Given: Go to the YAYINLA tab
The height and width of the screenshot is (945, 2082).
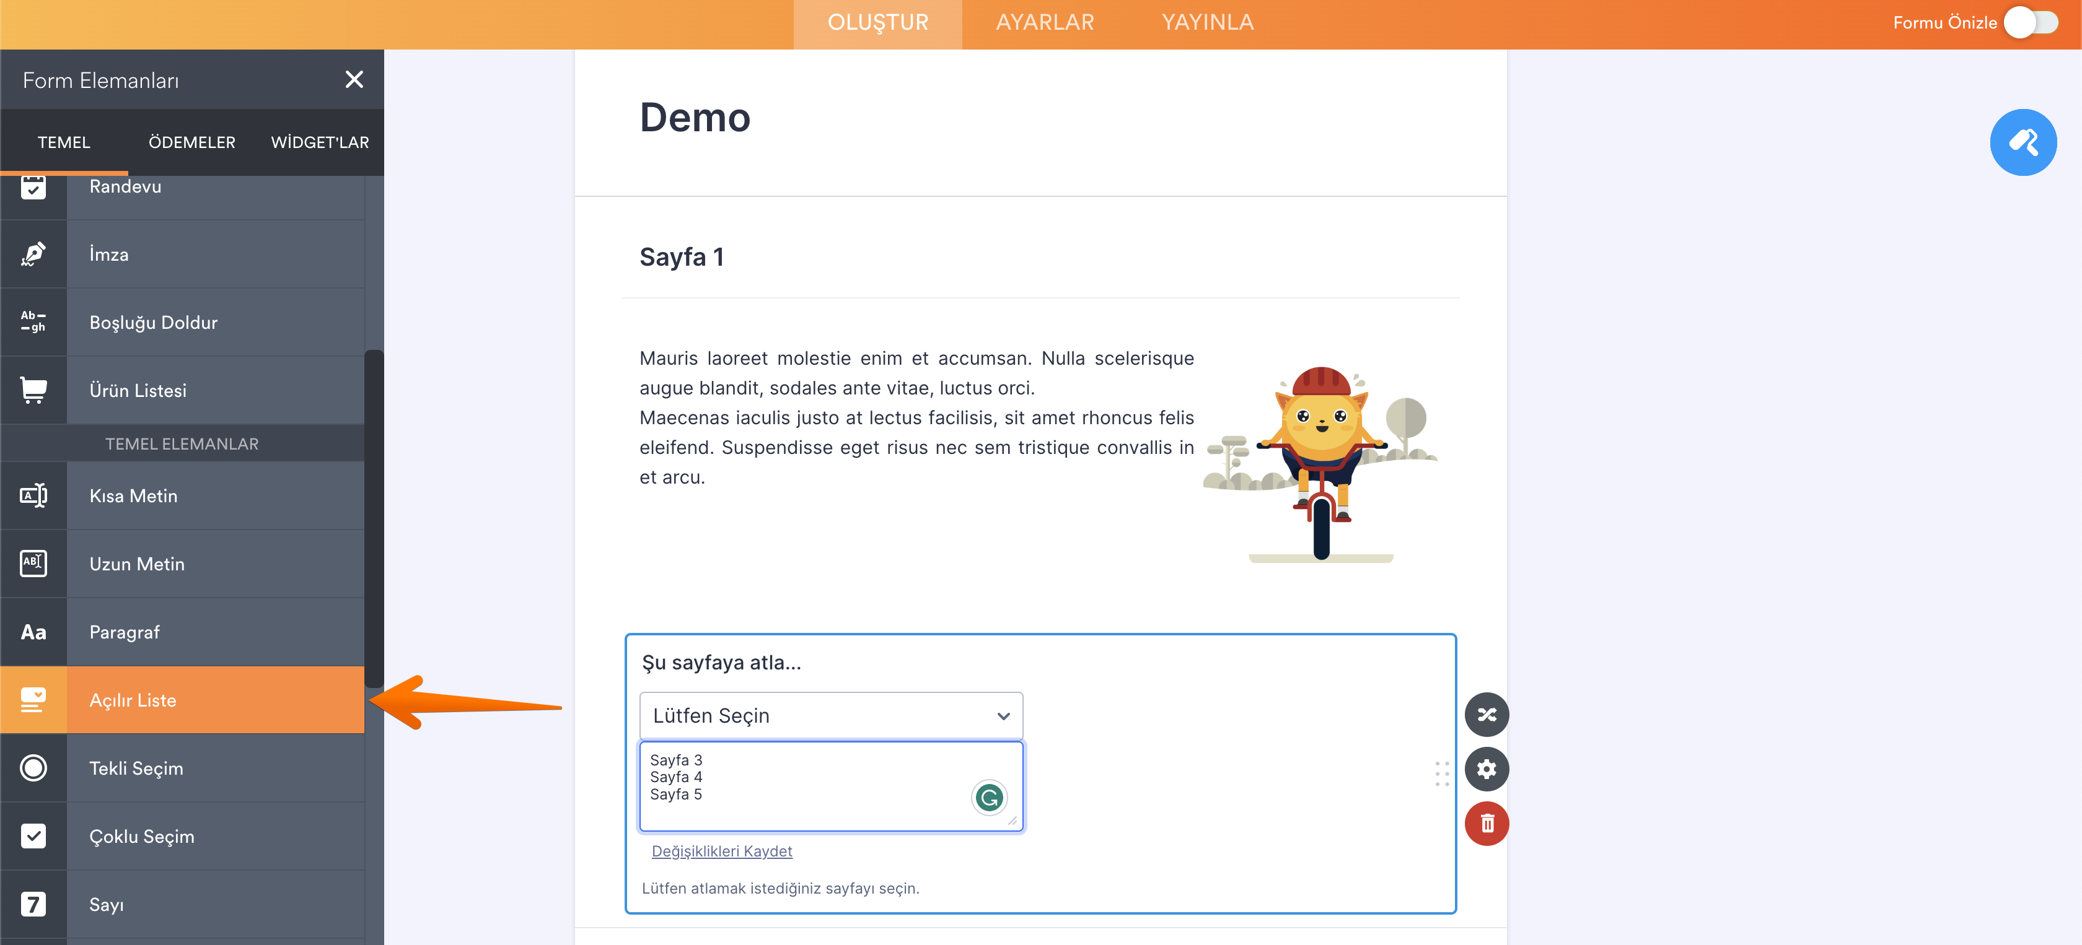Looking at the screenshot, I should point(1208,23).
